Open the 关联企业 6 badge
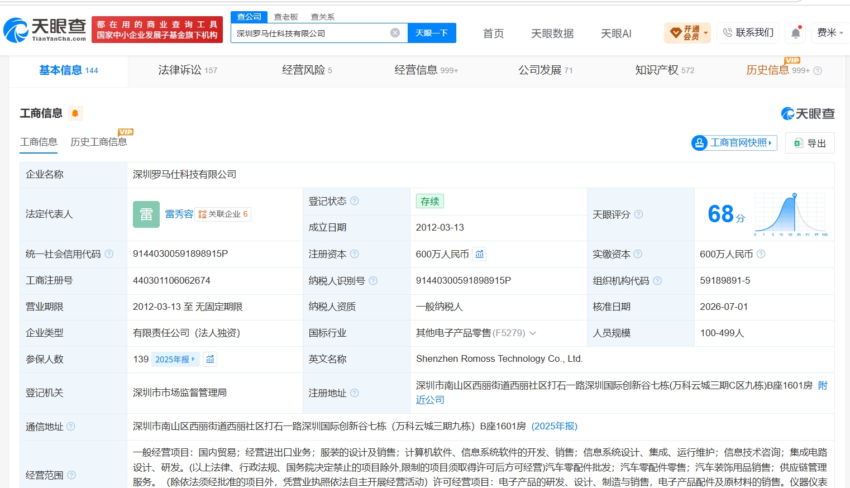The width and height of the screenshot is (850, 488). (x=223, y=214)
